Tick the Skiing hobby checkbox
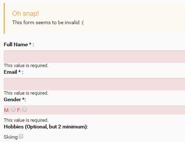Screen dimensions: 185x142 point(21,136)
